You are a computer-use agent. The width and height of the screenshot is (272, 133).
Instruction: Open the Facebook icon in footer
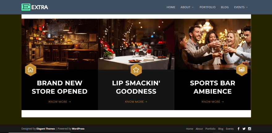[239, 129]
